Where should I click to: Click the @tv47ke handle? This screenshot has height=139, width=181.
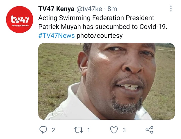click(x=89, y=9)
